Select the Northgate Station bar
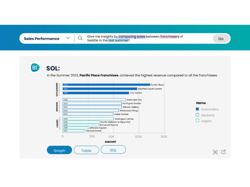 (x=92, y=103)
